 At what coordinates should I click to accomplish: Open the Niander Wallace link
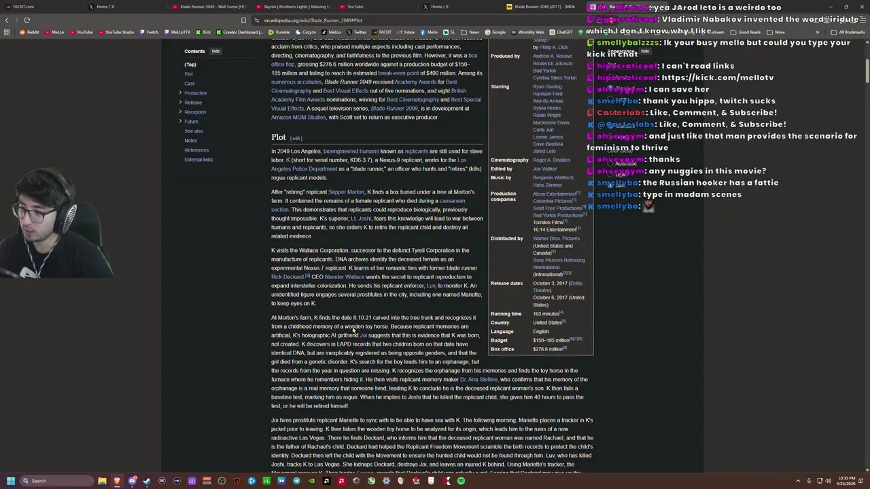[x=345, y=277]
